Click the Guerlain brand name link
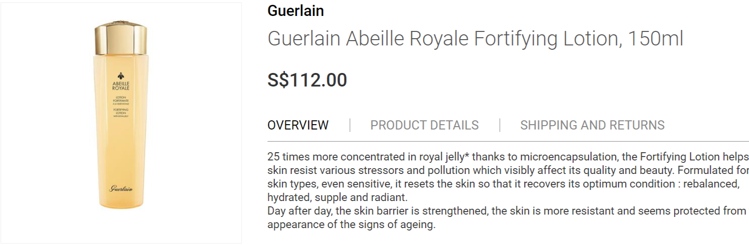Viewport: 749px width, 245px height. tap(295, 11)
